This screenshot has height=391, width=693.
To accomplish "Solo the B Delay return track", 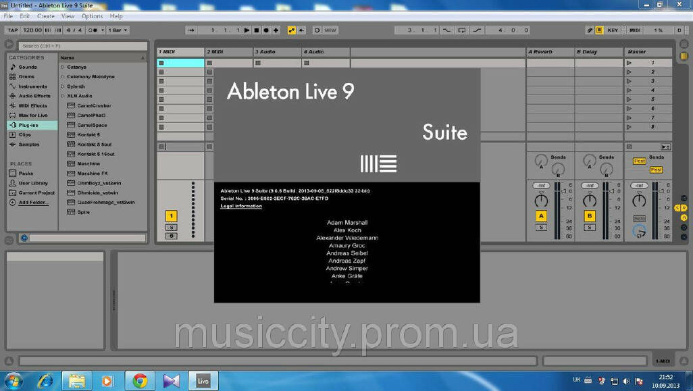I will (x=590, y=228).
